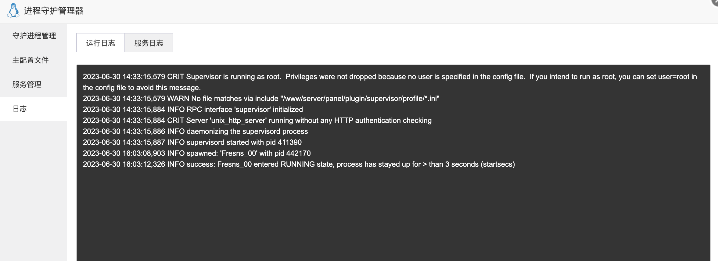
Task: Click the RPC interface 'supervisor' initialized line
Action: click(x=193, y=110)
